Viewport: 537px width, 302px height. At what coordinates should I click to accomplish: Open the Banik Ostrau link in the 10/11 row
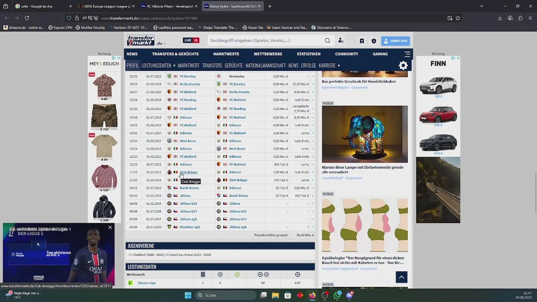click(x=189, y=188)
